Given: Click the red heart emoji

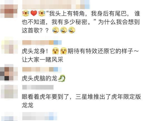Looking at the screenshot, I should (34, 13).
